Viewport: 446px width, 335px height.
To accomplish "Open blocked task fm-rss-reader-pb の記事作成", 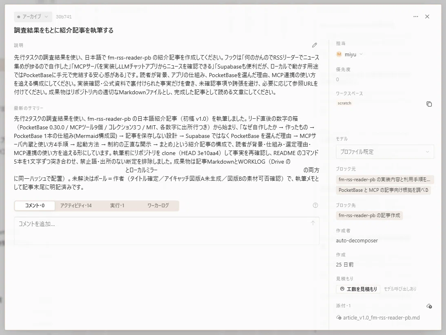I will click(x=369, y=215).
